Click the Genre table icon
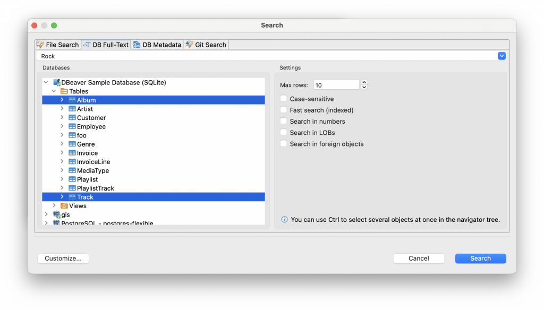The image size is (544, 310). point(72,144)
